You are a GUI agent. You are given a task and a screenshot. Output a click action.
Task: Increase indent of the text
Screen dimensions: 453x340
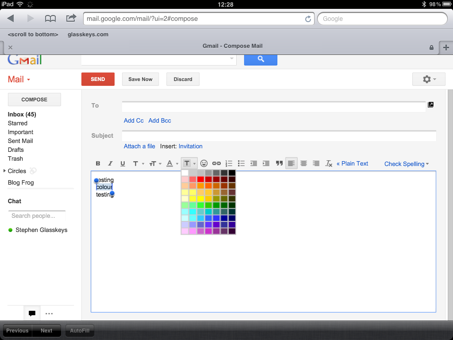pos(266,163)
